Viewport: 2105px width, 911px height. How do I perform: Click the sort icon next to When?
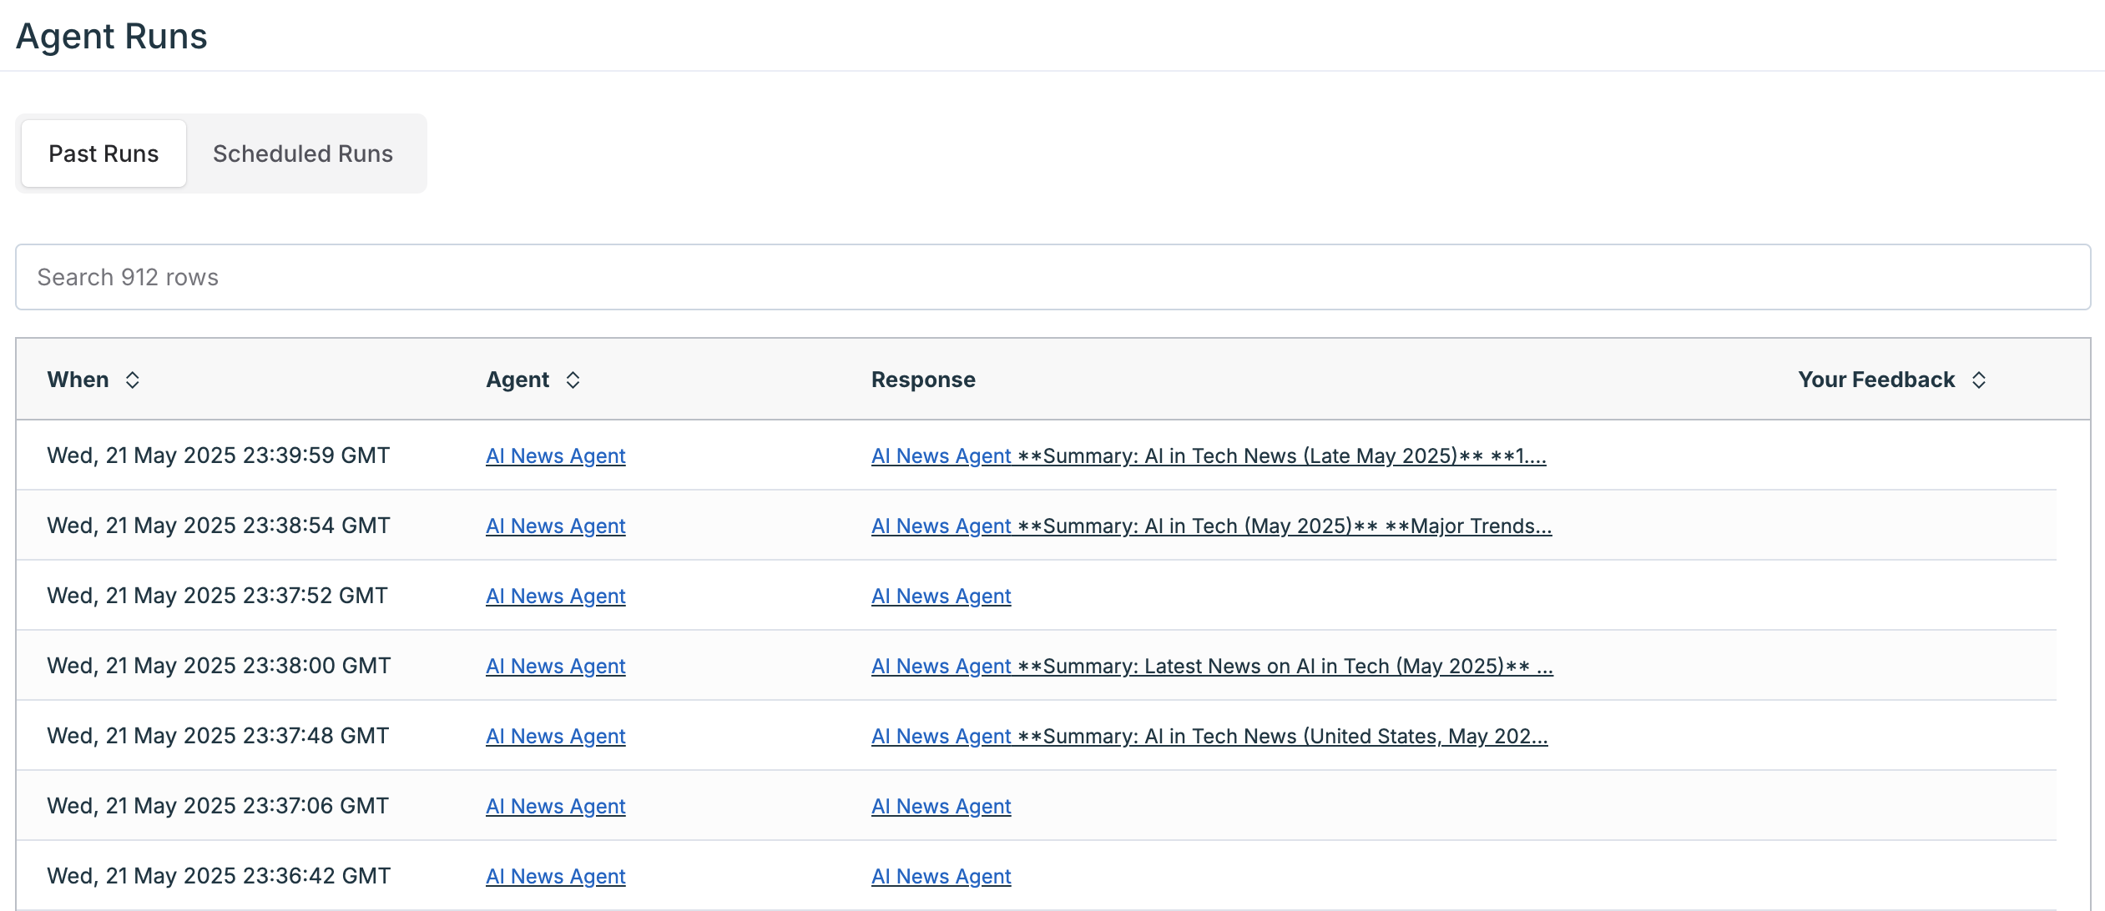click(132, 380)
